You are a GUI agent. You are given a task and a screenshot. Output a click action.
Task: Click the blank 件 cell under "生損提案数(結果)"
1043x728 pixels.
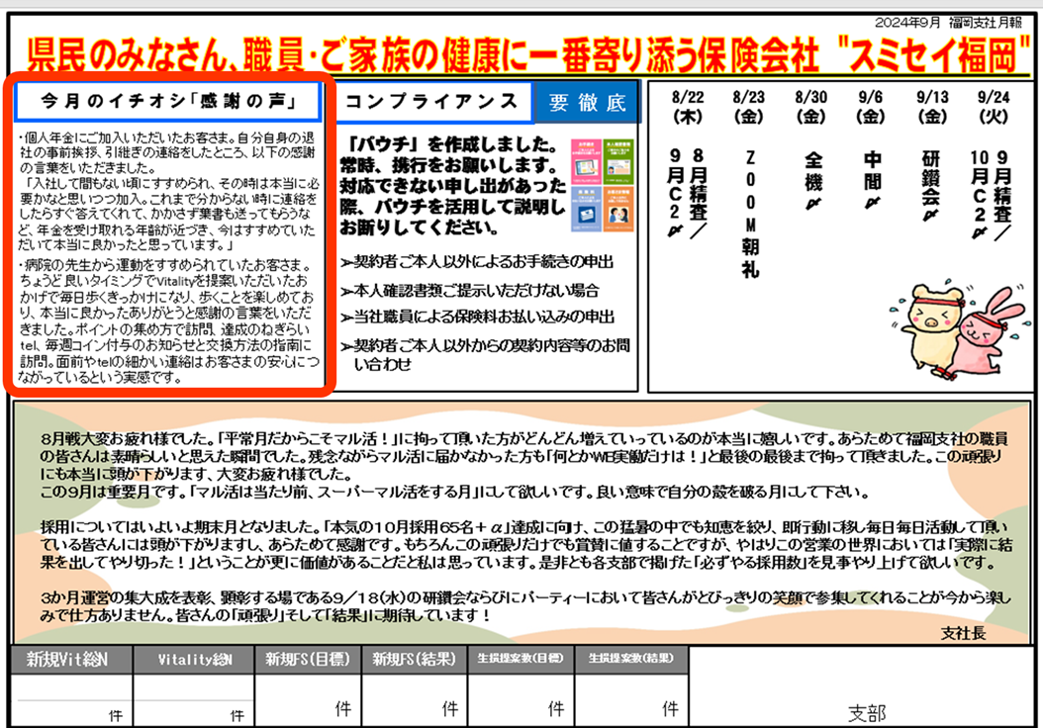(630, 700)
